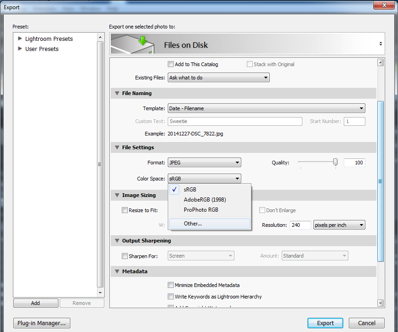Collapse the Output Sharpening section
This screenshot has width=398, height=332.
117,241
